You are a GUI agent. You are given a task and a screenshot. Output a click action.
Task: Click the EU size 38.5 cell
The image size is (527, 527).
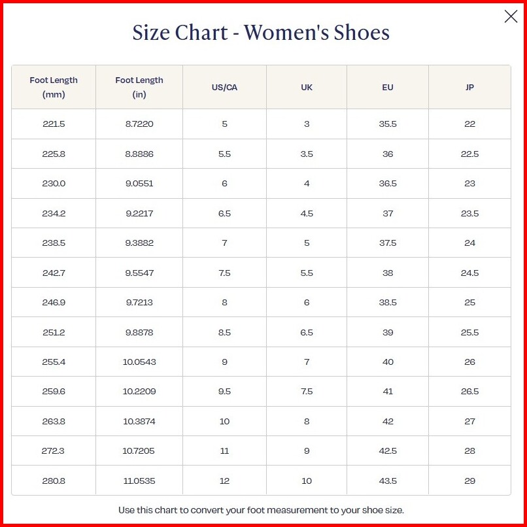388,303
